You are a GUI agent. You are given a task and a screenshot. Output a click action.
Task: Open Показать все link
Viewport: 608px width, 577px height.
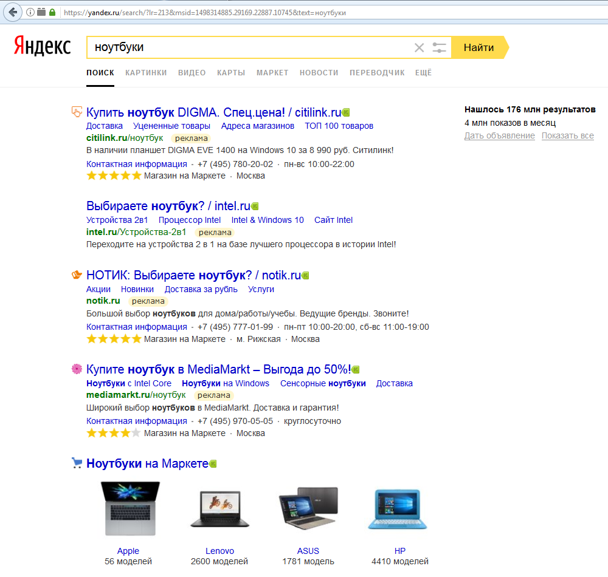(568, 136)
